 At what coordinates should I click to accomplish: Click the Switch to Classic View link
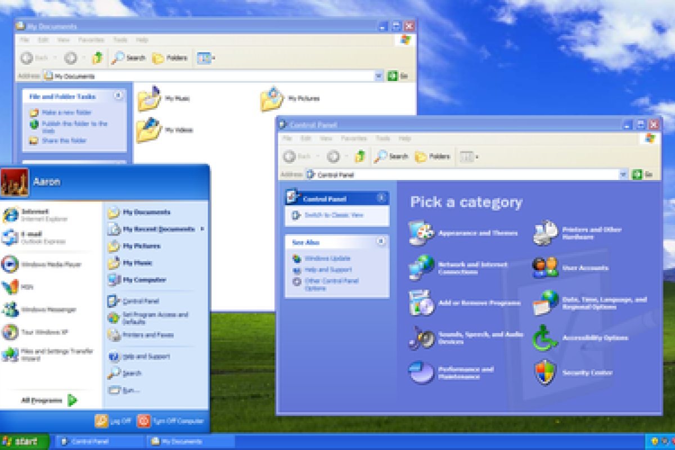(334, 215)
